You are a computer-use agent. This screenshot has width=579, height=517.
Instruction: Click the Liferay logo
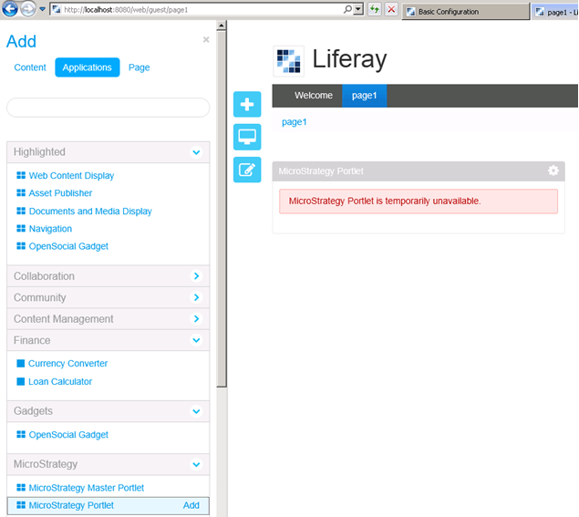pyautogui.click(x=289, y=60)
